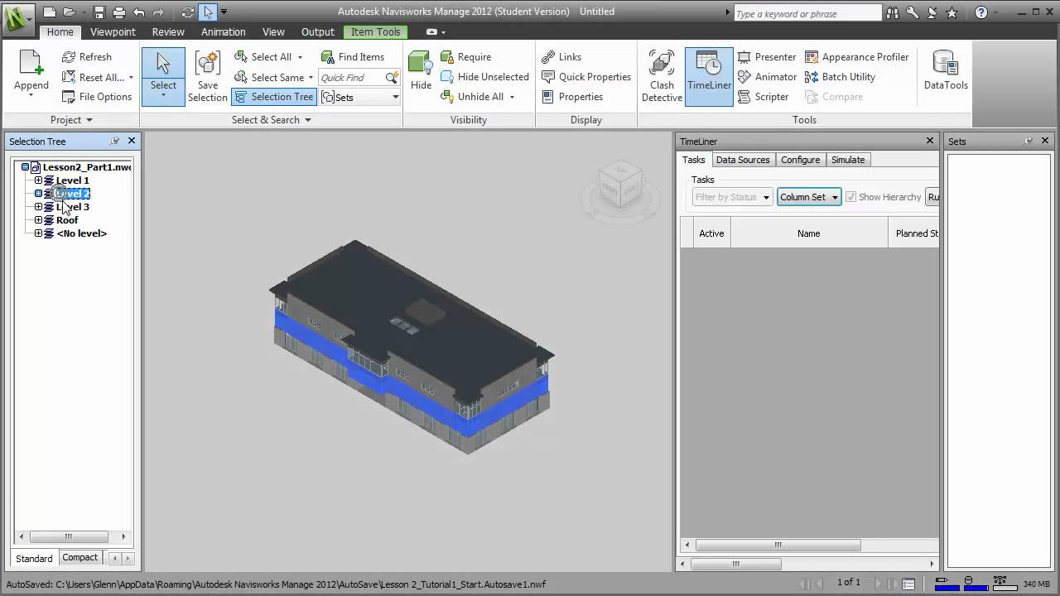Open the Simulate tab in TimeLiner
This screenshot has height=596, width=1060.
pos(848,160)
